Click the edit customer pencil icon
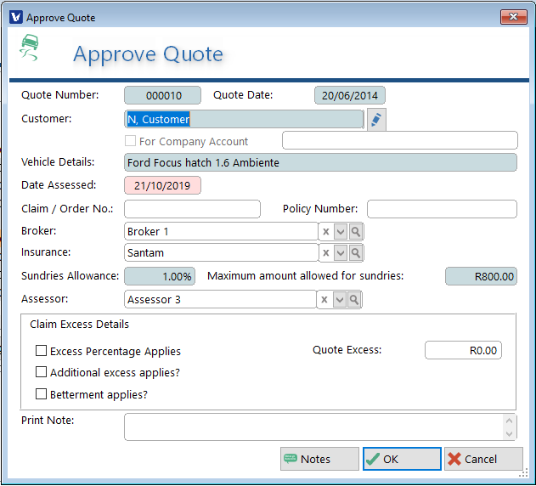 click(375, 120)
